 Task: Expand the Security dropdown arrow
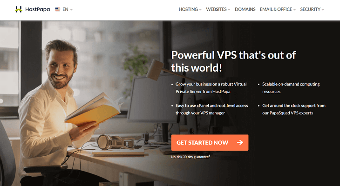pos(323,10)
